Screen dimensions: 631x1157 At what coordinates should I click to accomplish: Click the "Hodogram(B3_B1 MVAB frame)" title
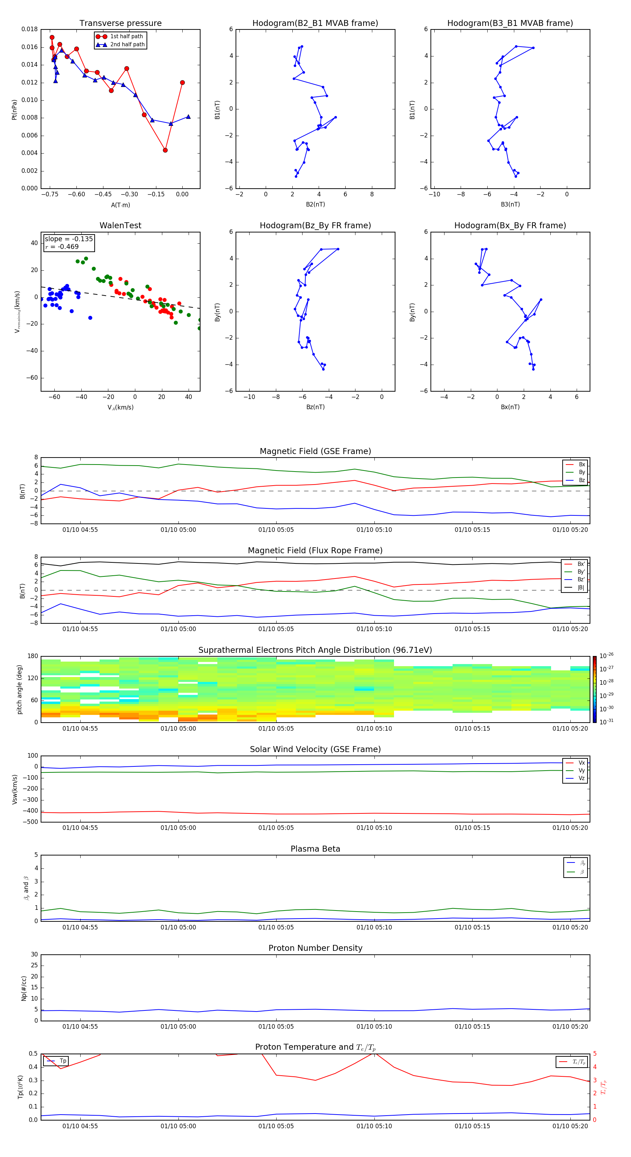point(510,23)
